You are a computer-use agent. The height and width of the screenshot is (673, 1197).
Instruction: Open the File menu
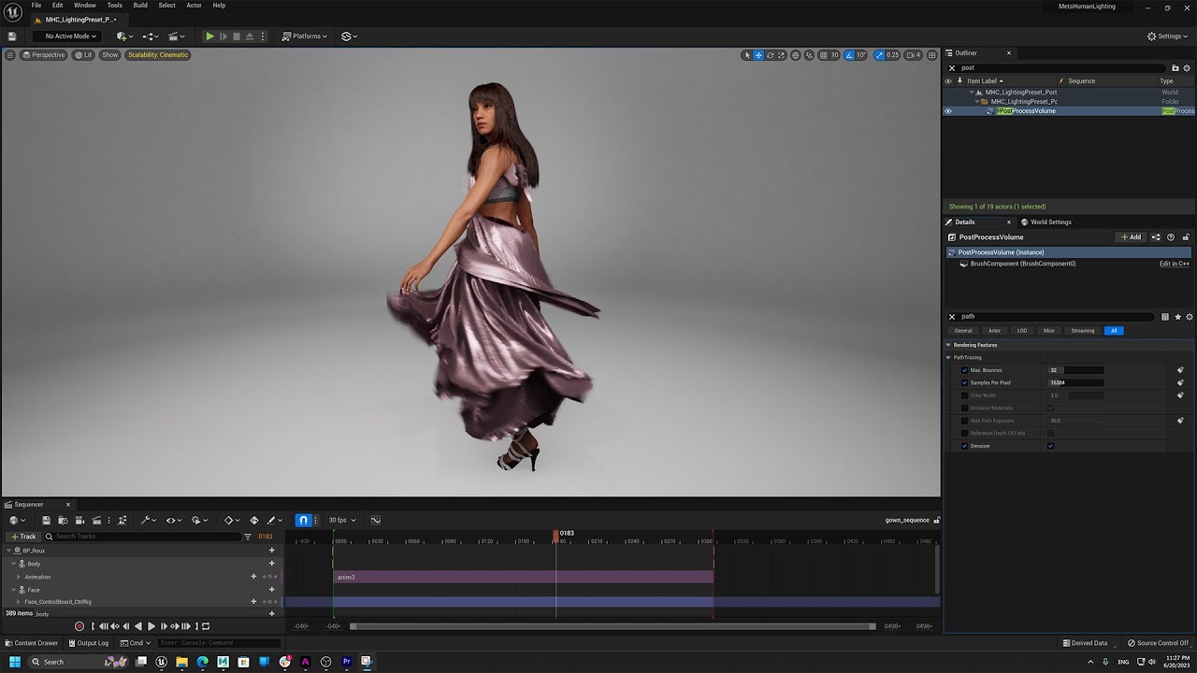coord(36,6)
